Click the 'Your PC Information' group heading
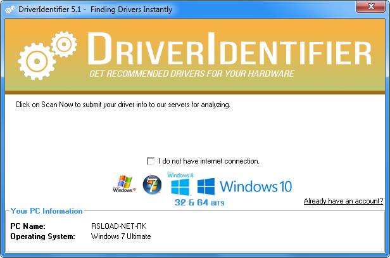This screenshot has height=258, width=390. (x=46, y=211)
